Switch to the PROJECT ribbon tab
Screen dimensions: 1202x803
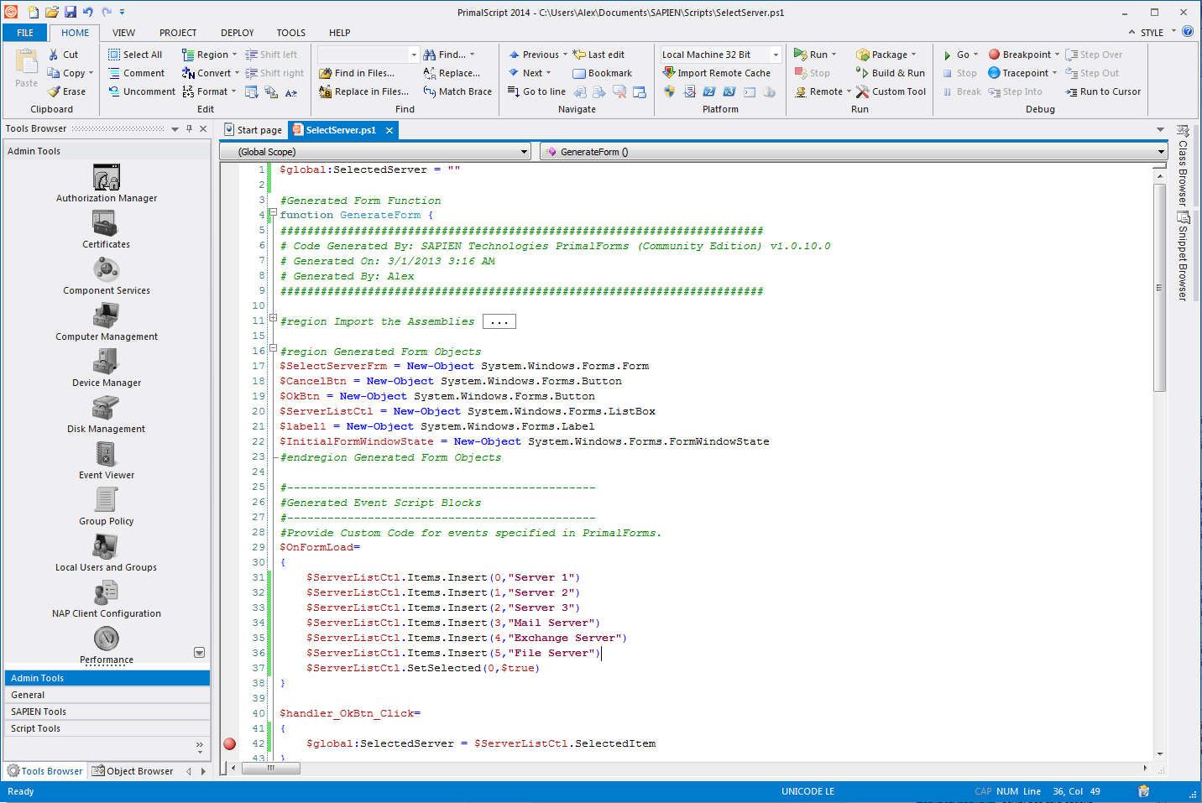(x=178, y=33)
